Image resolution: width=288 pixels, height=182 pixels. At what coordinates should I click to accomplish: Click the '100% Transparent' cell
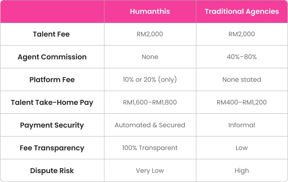point(150,148)
